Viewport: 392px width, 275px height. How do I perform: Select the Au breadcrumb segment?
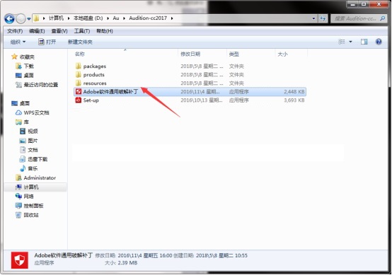[116, 18]
